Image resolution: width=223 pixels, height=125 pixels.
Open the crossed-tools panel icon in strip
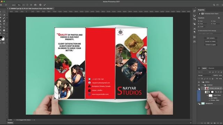pyautogui.click(x=194, y=37)
